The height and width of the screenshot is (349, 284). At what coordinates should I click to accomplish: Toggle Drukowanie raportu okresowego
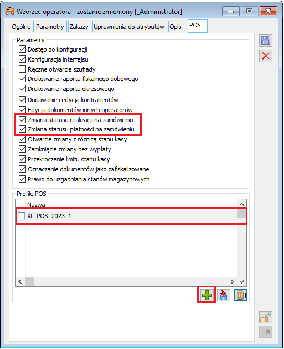pos(22,89)
